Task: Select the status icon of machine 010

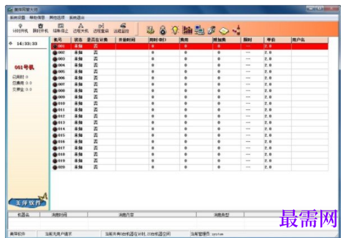Action: coord(55,104)
